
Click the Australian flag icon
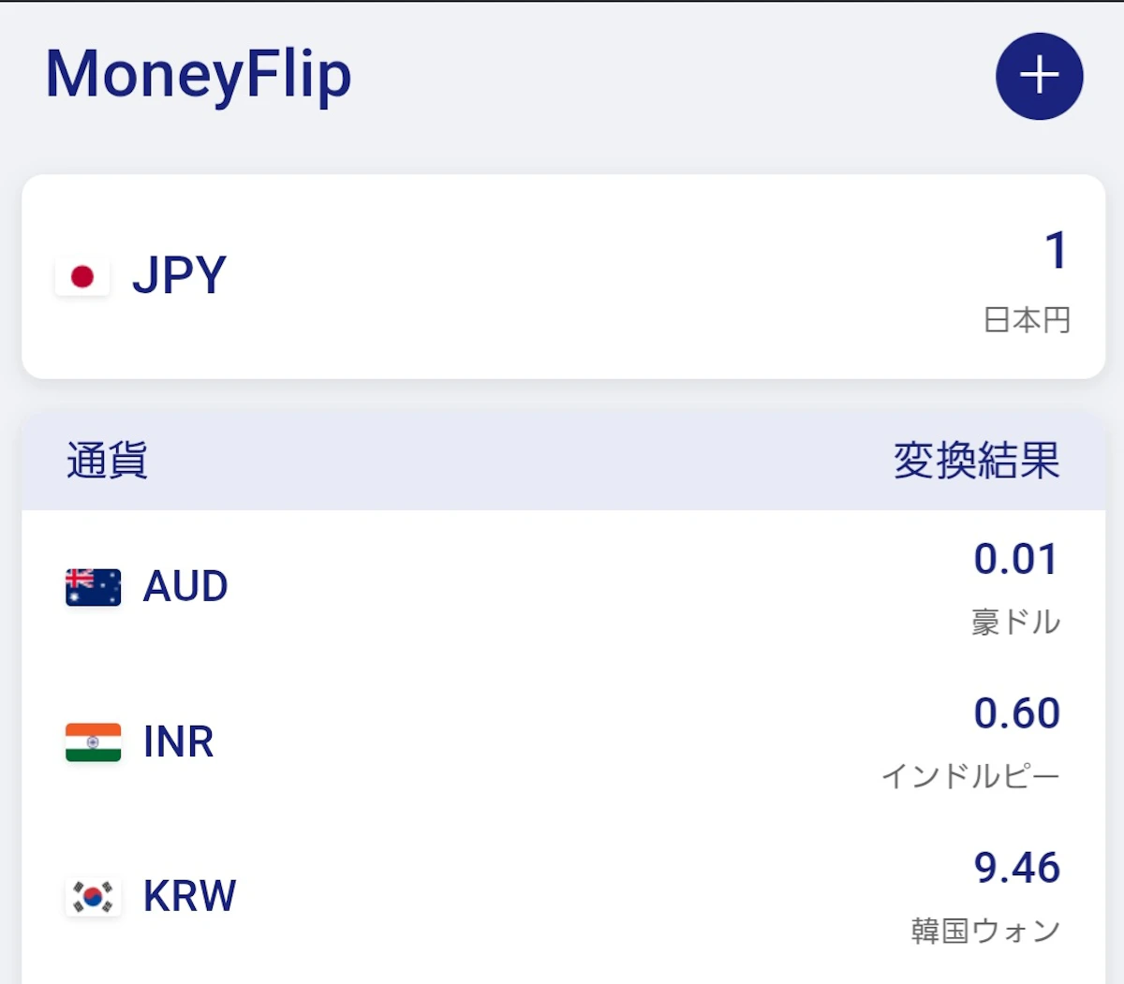[x=93, y=587]
